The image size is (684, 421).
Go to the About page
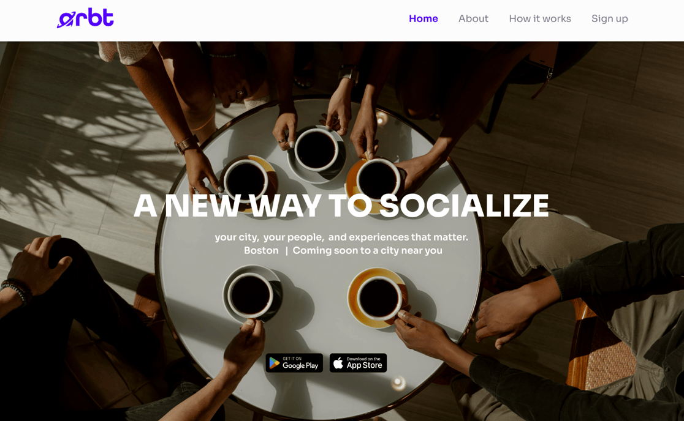click(473, 19)
